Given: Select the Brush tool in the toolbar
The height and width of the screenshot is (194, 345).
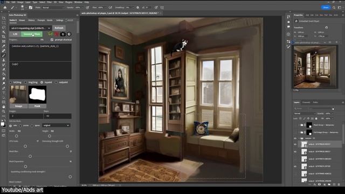Looking at the screenshot, I should 4,56.
